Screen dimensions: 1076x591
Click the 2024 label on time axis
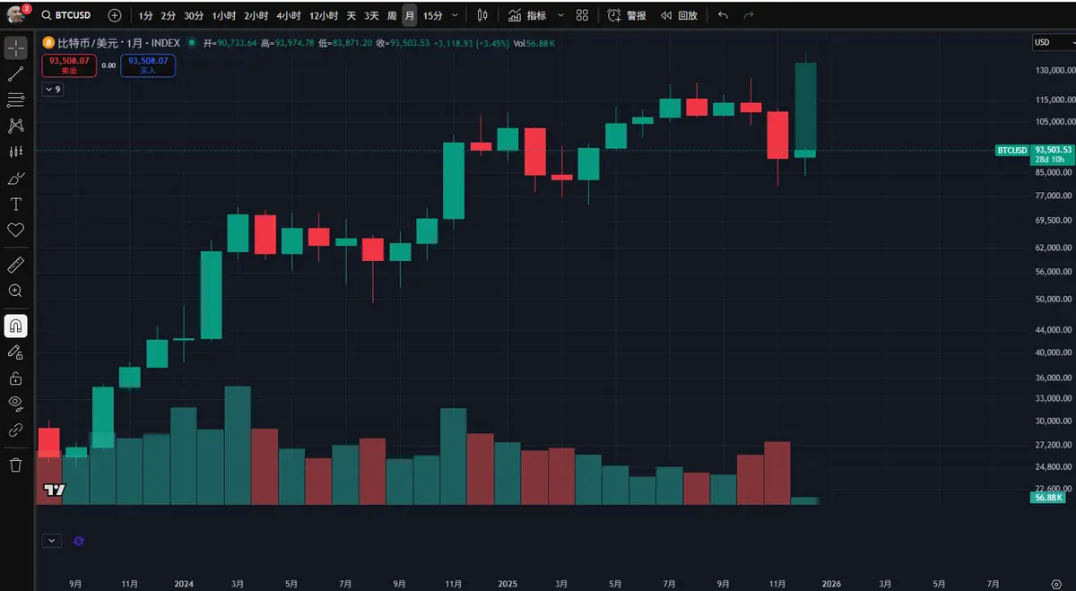point(184,583)
